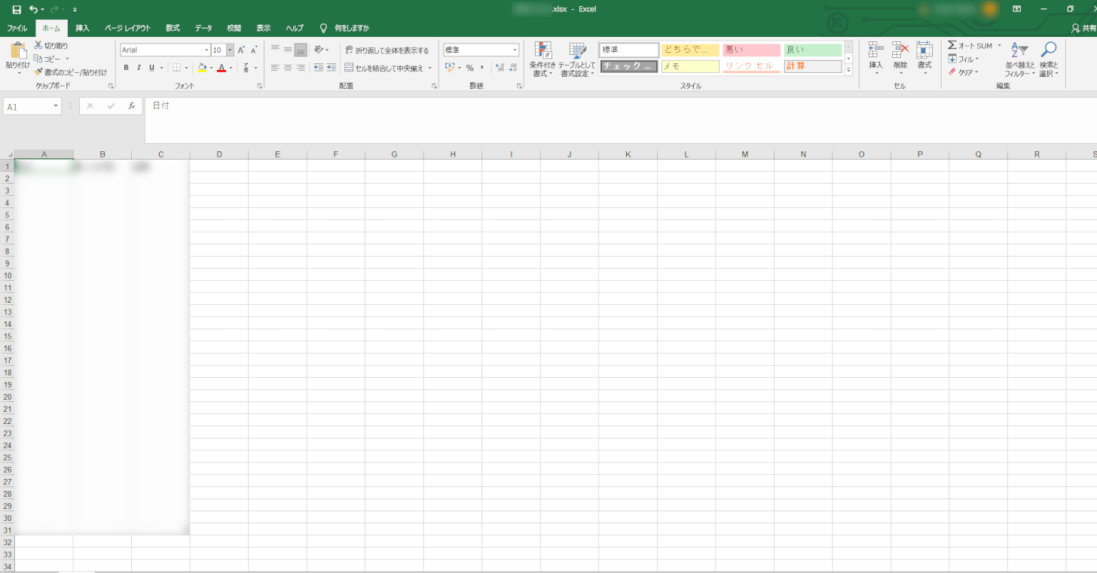Screen dimensions: 1097x573
Task: Toggle 折り返して全体を表示する wrap text
Action: click(387, 50)
